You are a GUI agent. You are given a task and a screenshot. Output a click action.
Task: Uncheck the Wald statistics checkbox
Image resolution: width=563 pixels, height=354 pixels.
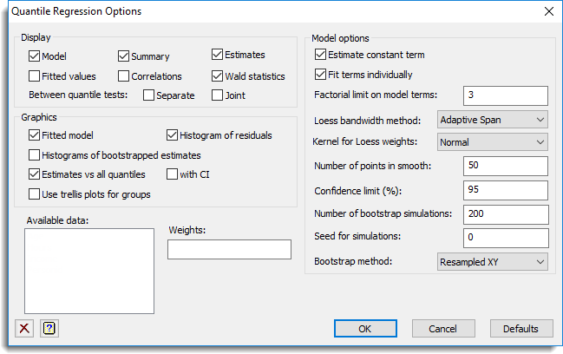click(x=218, y=76)
